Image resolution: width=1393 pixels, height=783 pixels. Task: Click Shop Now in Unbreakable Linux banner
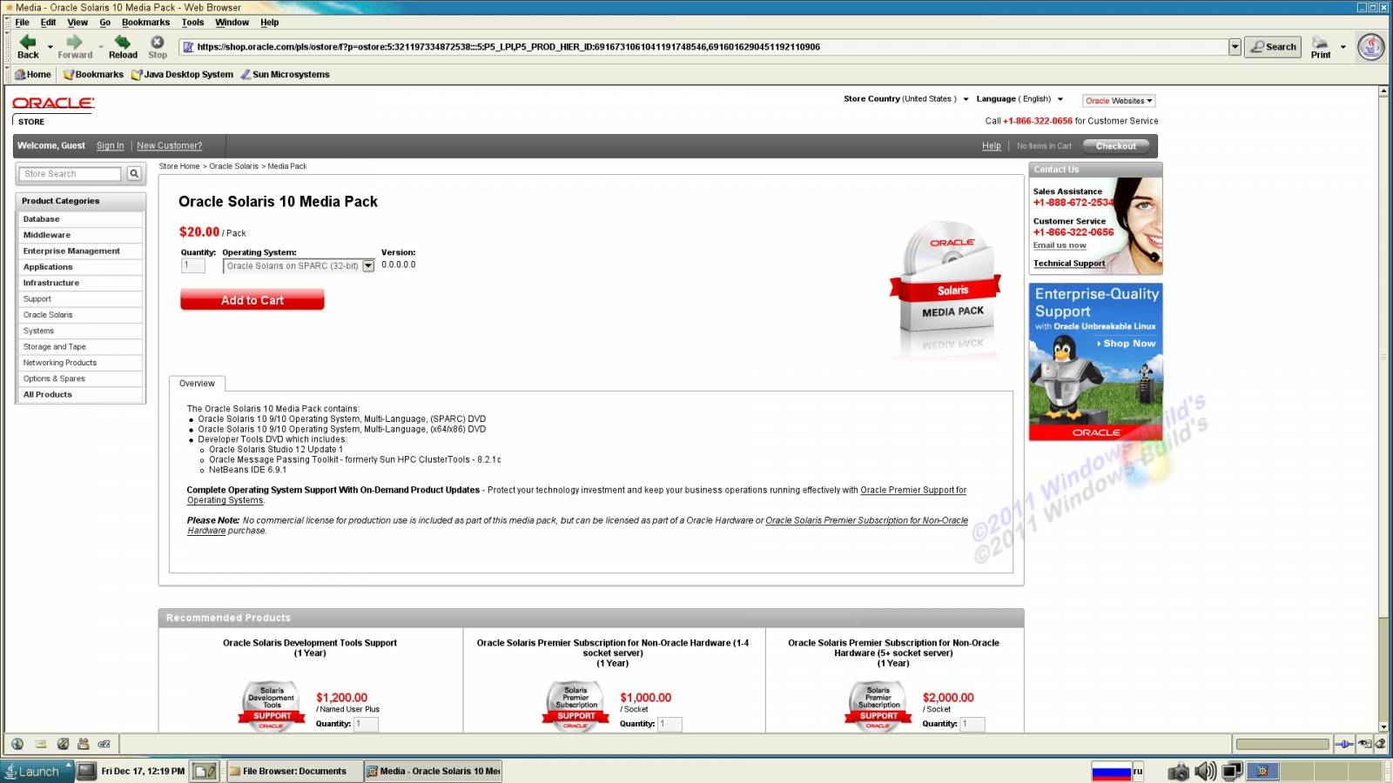(x=1127, y=344)
